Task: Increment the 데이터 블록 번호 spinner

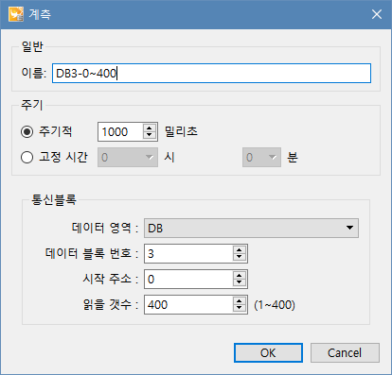Action: tap(240, 250)
